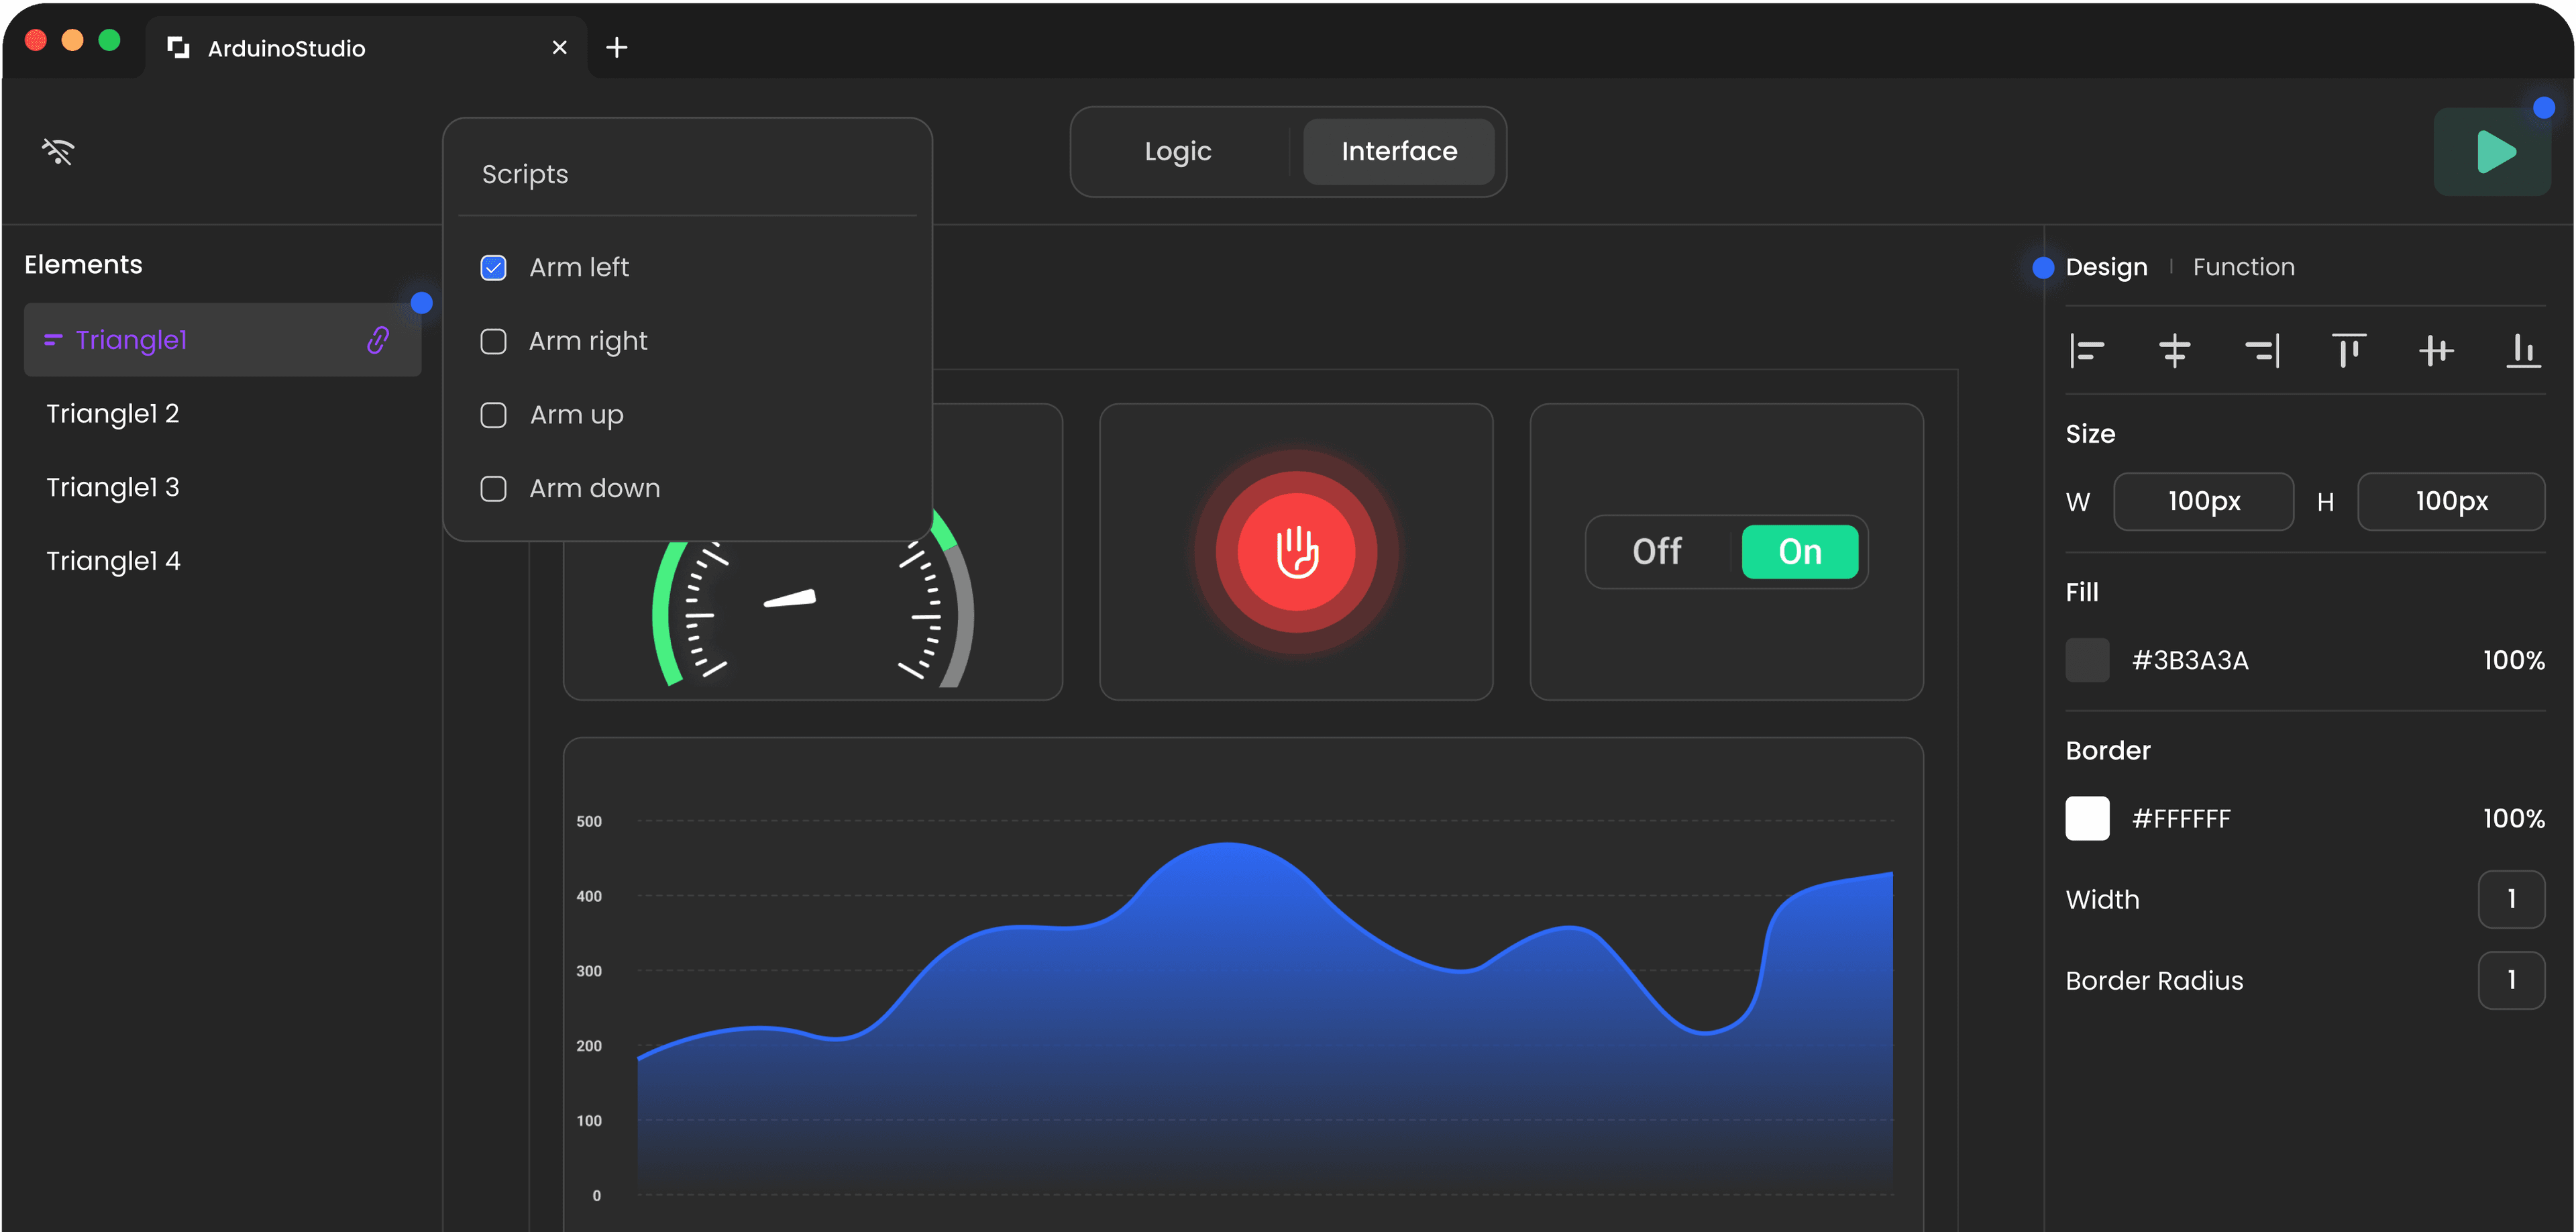The image size is (2576, 1232).
Task: Click the white Border color swatch
Action: point(2087,818)
